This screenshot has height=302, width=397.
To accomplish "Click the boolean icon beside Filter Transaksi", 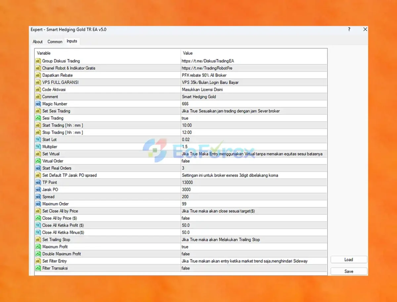I will (38, 268).
